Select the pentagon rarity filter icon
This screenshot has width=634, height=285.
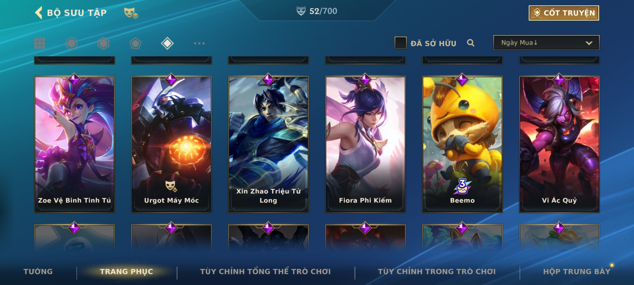coord(135,43)
